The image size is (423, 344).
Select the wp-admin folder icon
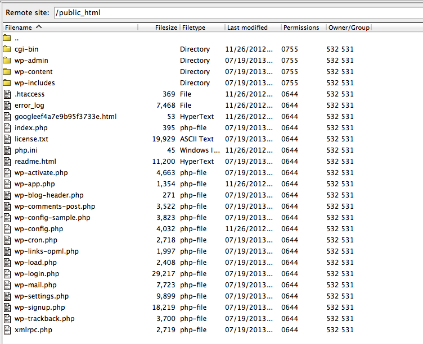pos(7,60)
